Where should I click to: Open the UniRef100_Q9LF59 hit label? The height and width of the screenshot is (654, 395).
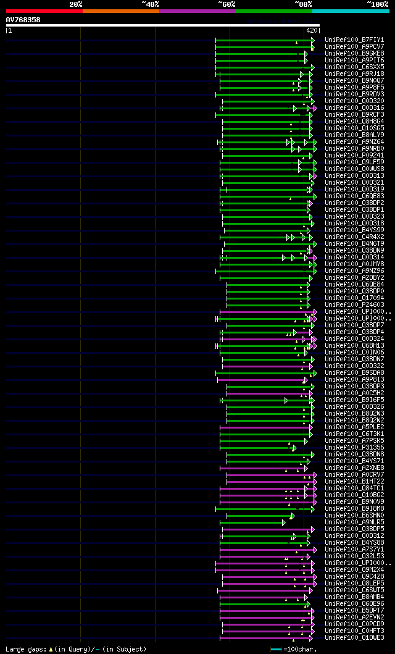click(354, 162)
